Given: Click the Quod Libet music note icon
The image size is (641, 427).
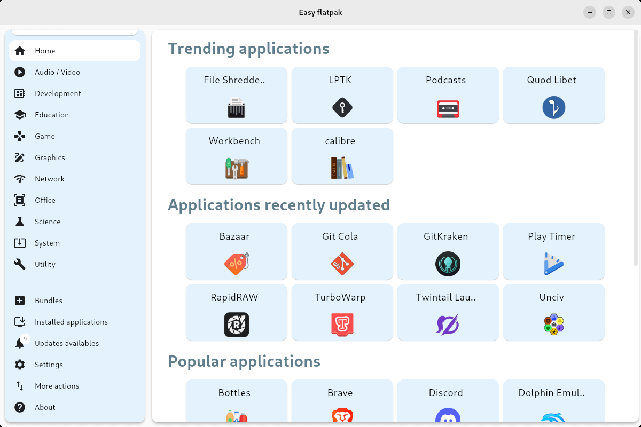Looking at the screenshot, I should pos(553,108).
